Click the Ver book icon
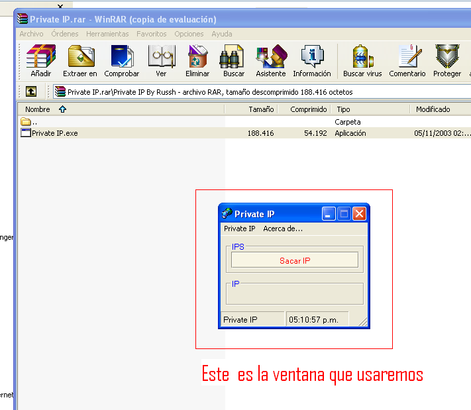The width and height of the screenshot is (471, 410). (x=162, y=56)
